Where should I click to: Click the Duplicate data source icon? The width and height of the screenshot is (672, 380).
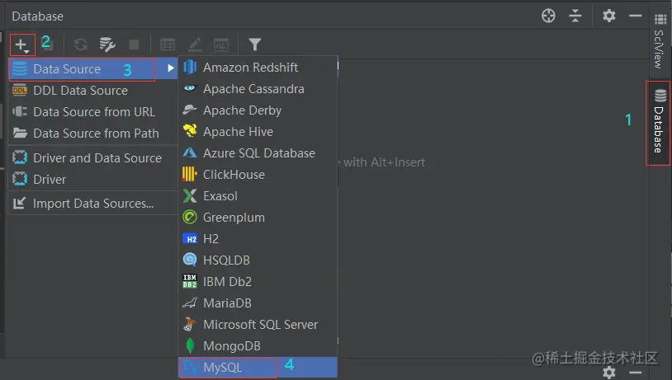(x=47, y=44)
